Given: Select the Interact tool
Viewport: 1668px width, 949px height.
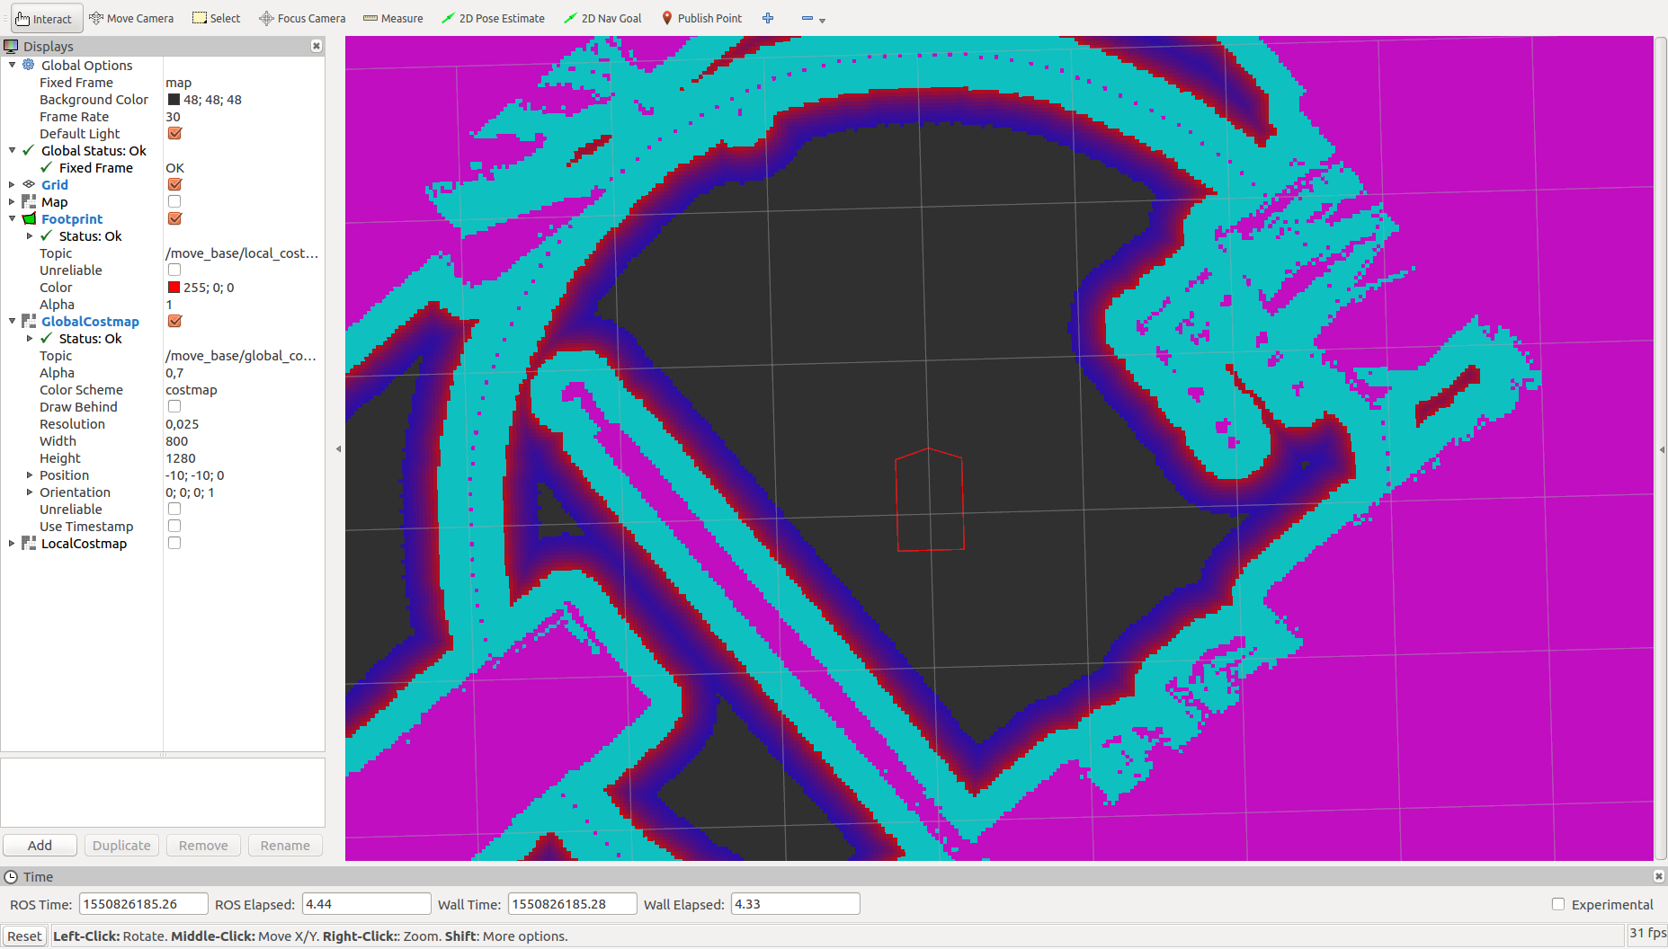Looking at the screenshot, I should coord(46,18).
